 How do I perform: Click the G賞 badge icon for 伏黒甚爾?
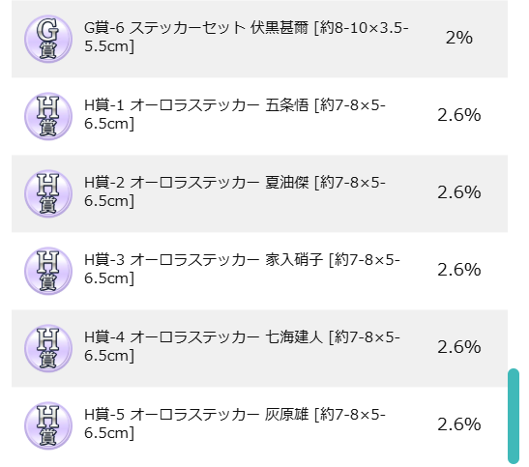click(x=48, y=39)
